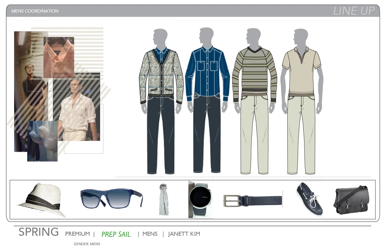
Task: Click the MENS label in footer
Action: [x=150, y=234]
